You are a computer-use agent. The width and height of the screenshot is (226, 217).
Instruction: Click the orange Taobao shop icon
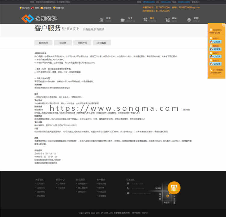pyautogui.click(x=42, y=8)
